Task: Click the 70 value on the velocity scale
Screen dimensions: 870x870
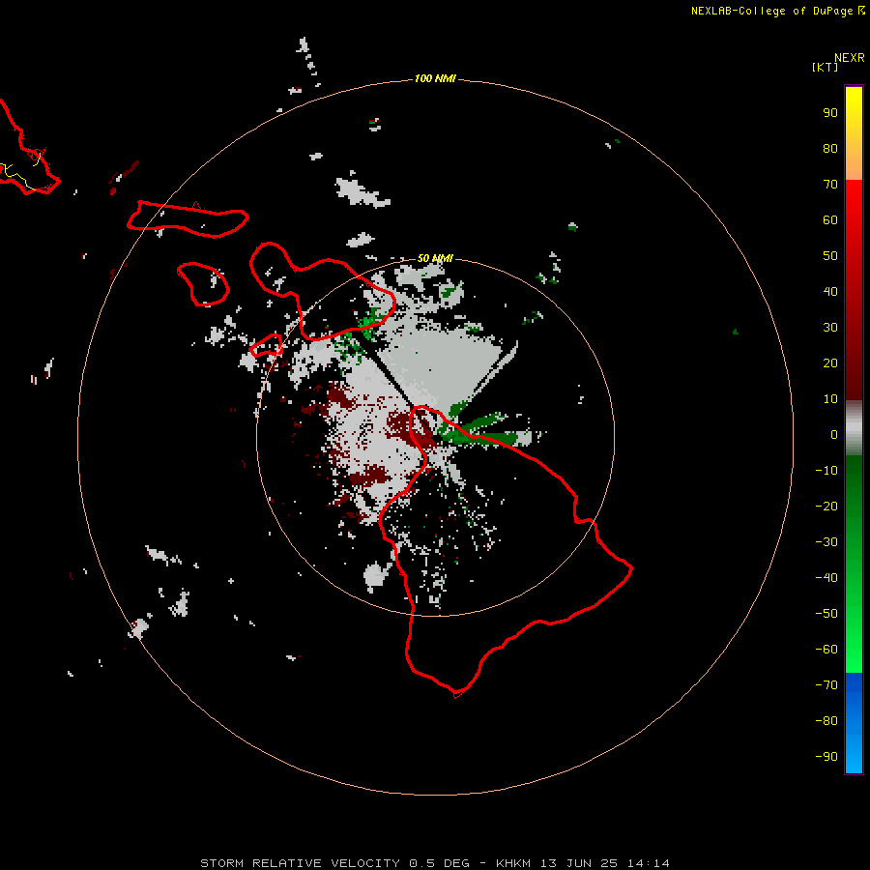Action: click(830, 185)
